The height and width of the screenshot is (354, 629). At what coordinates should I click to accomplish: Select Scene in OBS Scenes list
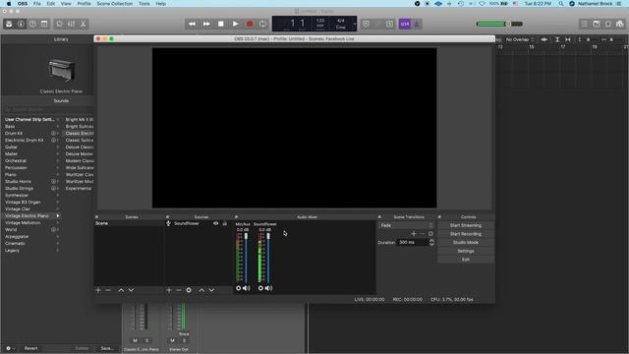point(129,223)
